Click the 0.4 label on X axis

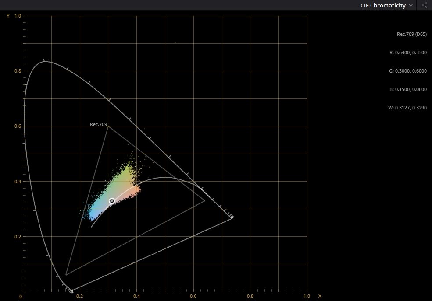136,296
